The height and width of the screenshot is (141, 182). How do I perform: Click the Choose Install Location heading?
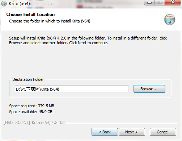coord(30,14)
